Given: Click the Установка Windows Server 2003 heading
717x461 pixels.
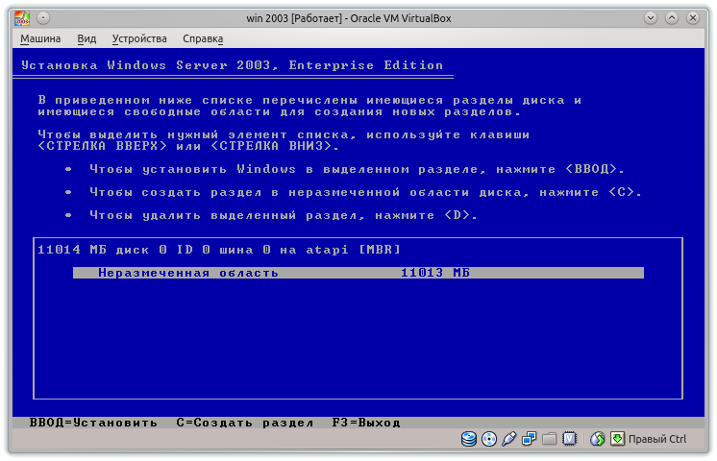Looking at the screenshot, I should click(x=233, y=65).
